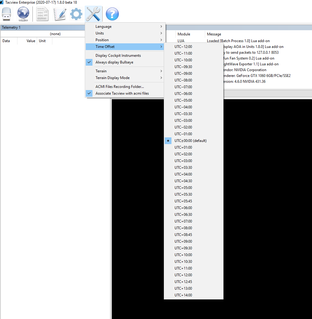The width and height of the screenshot is (312, 319).
Task: Click the Unit column header
Action: pos(44,41)
